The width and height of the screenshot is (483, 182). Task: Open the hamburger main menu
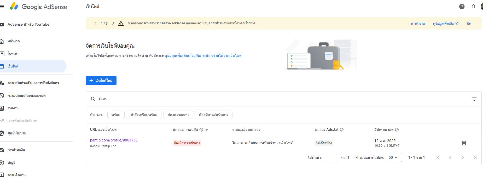[2, 7]
